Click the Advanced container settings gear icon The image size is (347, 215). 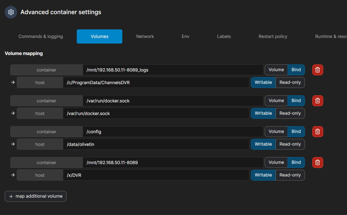tap(11, 12)
